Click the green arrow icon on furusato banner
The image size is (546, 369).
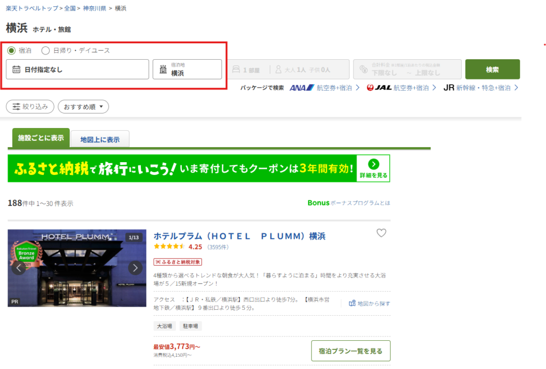click(373, 164)
